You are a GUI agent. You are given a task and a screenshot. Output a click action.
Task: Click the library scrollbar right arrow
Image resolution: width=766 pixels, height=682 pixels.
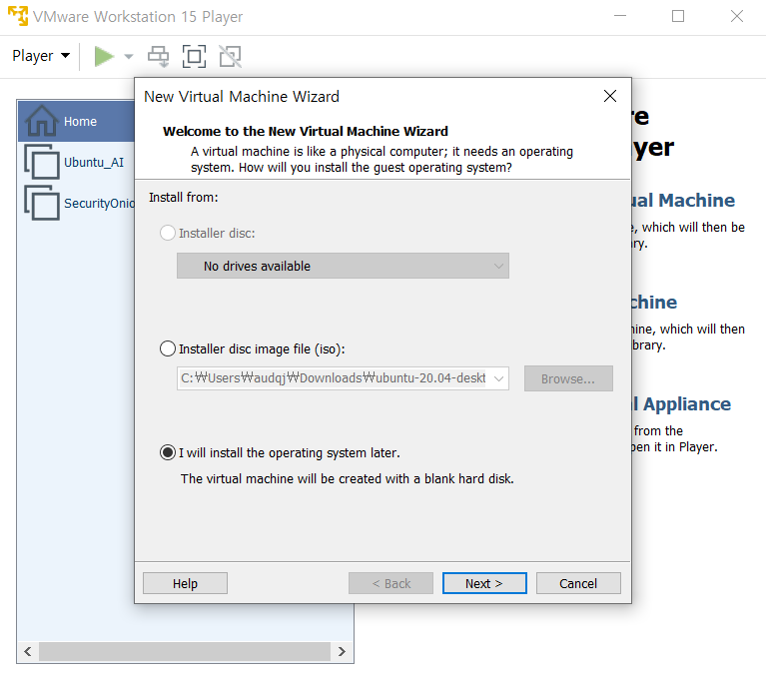pyautogui.click(x=342, y=651)
